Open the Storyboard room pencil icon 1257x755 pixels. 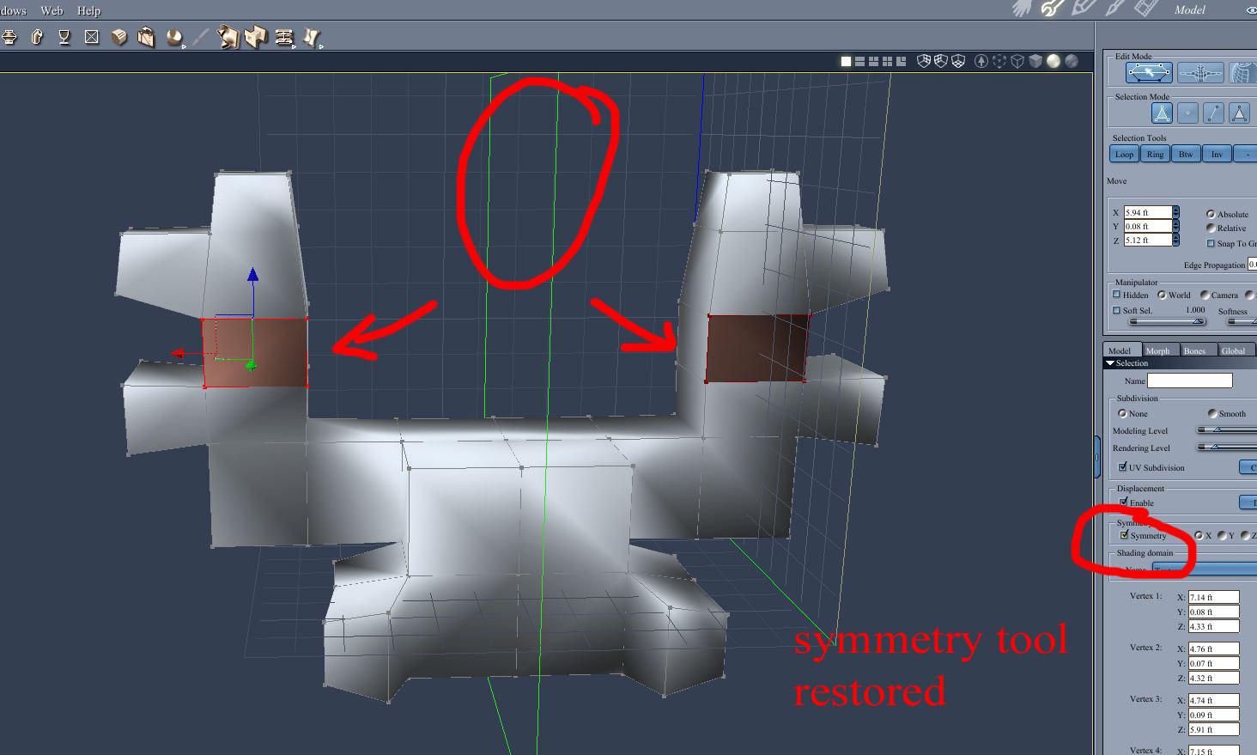[1084, 9]
